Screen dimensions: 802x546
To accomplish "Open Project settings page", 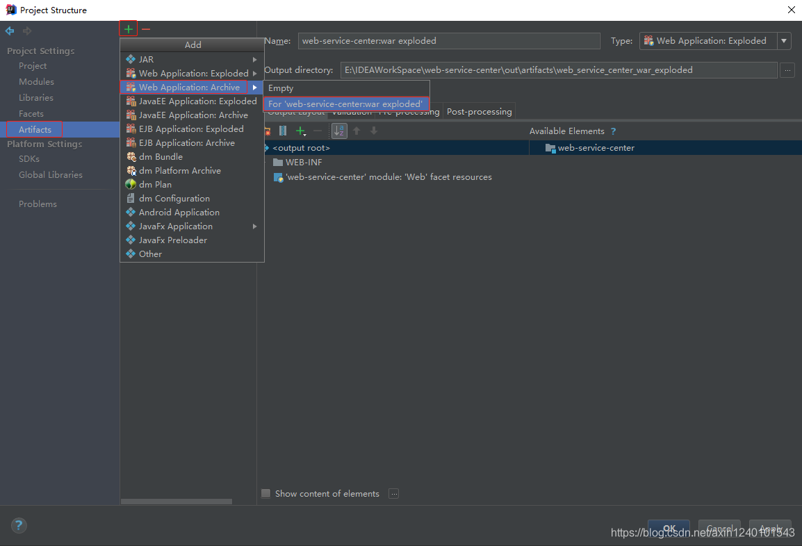I will pos(33,66).
